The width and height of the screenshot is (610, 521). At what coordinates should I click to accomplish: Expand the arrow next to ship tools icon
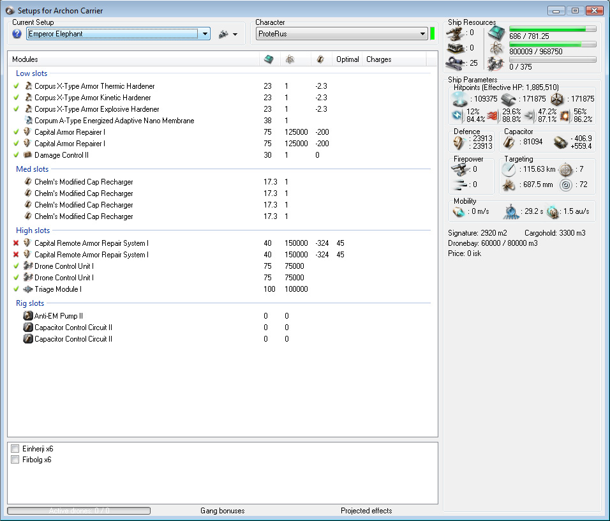[235, 34]
